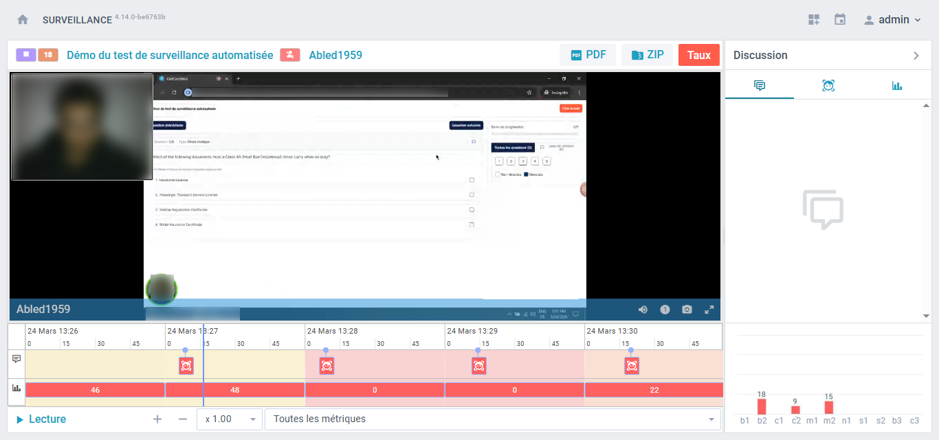Zoom out the timeline with minus
The image size is (939, 440).
(x=182, y=419)
